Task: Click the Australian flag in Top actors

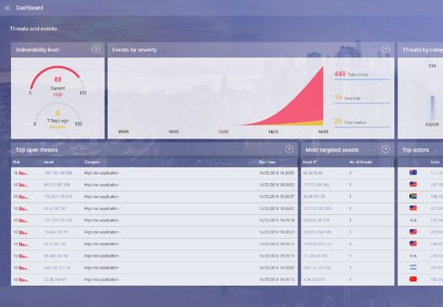Action: pyautogui.click(x=413, y=172)
